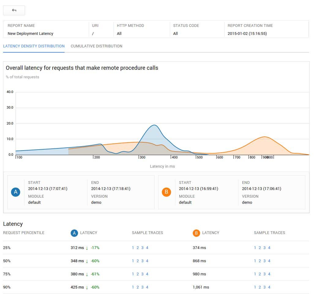Click the 300 tick on the latency axis

[142, 157]
